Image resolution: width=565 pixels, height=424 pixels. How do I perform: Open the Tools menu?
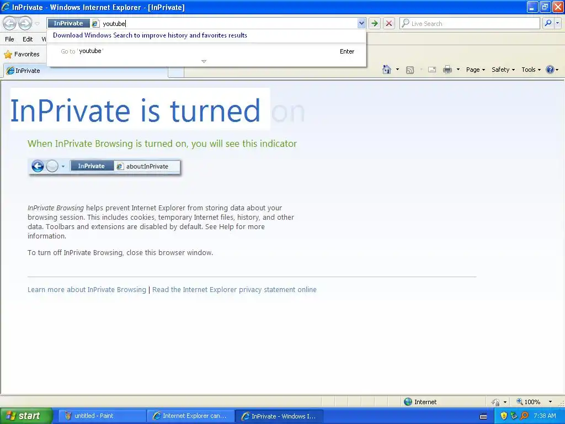[x=531, y=70]
